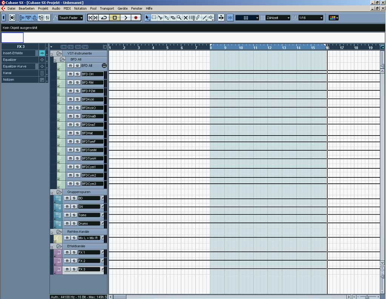The image size is (386, 299).
Task: Open the MIDI menu
Action: (67, 8)
